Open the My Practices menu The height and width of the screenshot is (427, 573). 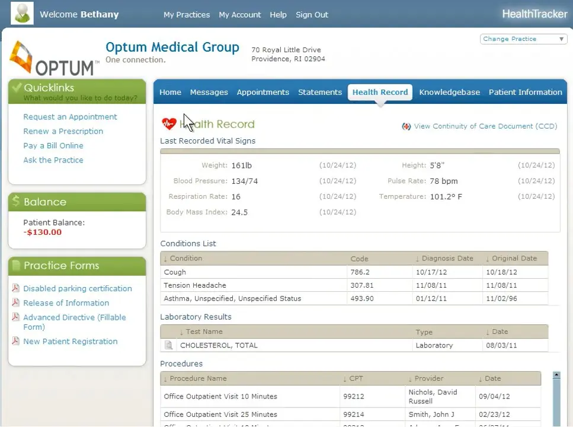(x=187, y=15)
